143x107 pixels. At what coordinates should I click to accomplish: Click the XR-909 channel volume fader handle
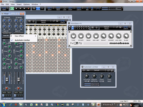coord(7,79)
